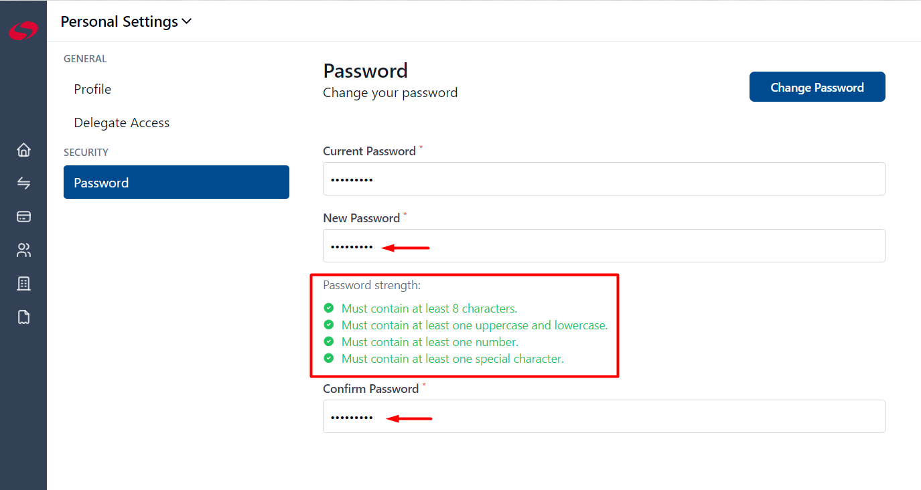Image resolution: width=921 pixels, height=490 pixels.
Task: Open the company building icon in sidebar
Action: (23, 284)
